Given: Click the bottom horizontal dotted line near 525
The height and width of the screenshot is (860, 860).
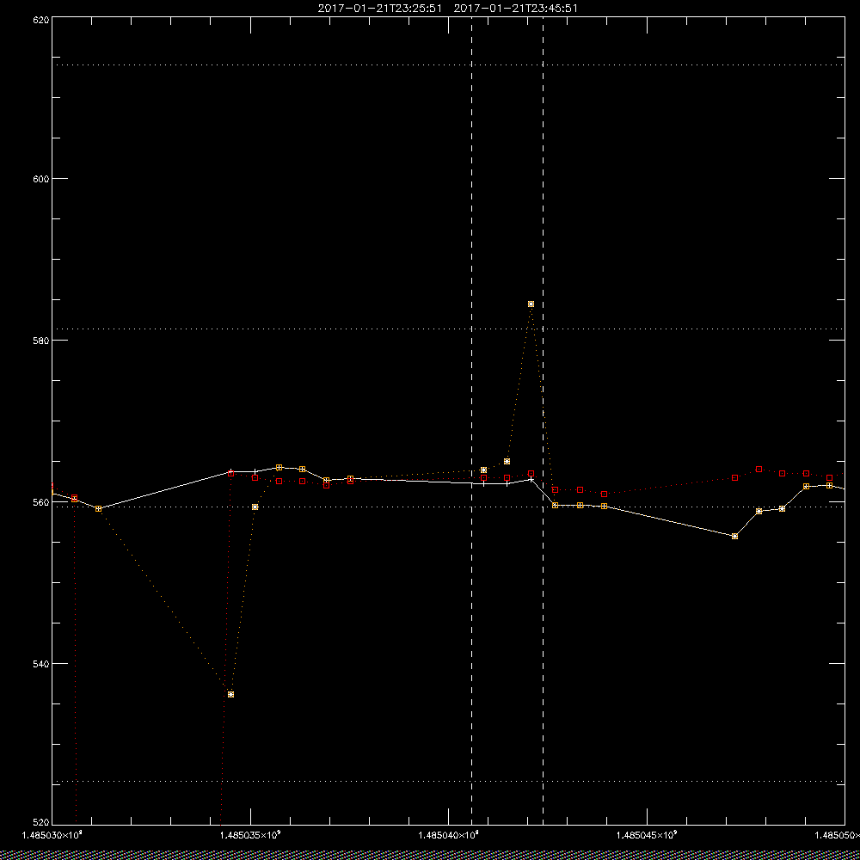Looking at the screenshot, I should coord(448,781).
